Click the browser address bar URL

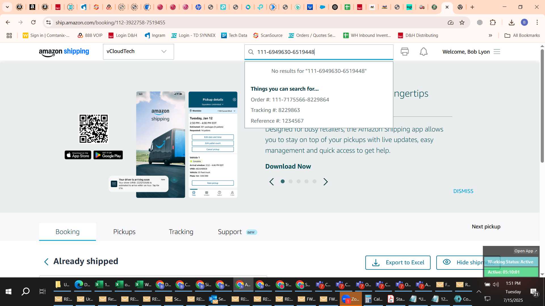pyautogui.click(x=110, y=22)
